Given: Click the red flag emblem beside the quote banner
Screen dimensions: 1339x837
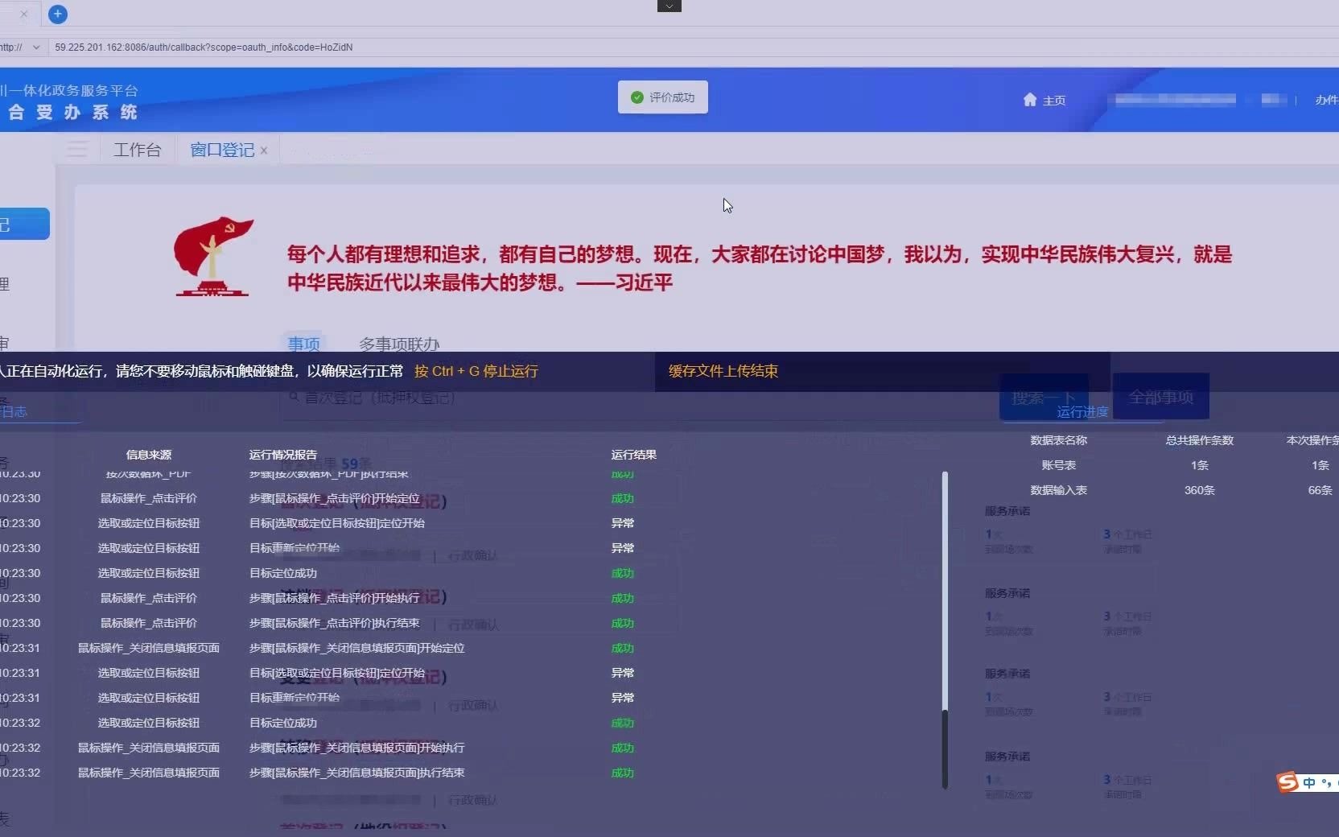Looking at the screenshot, I should coord(212,256).
